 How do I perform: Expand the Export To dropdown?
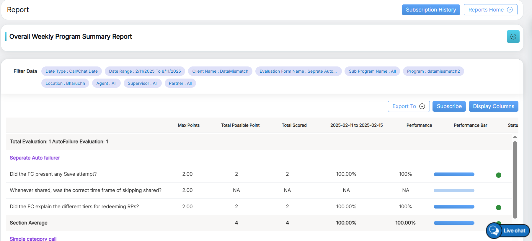pyautogui.click(x=408, y=106)
